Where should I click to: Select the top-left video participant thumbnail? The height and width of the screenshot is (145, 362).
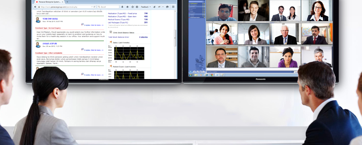pyautogui.click(x=222, y=11)
